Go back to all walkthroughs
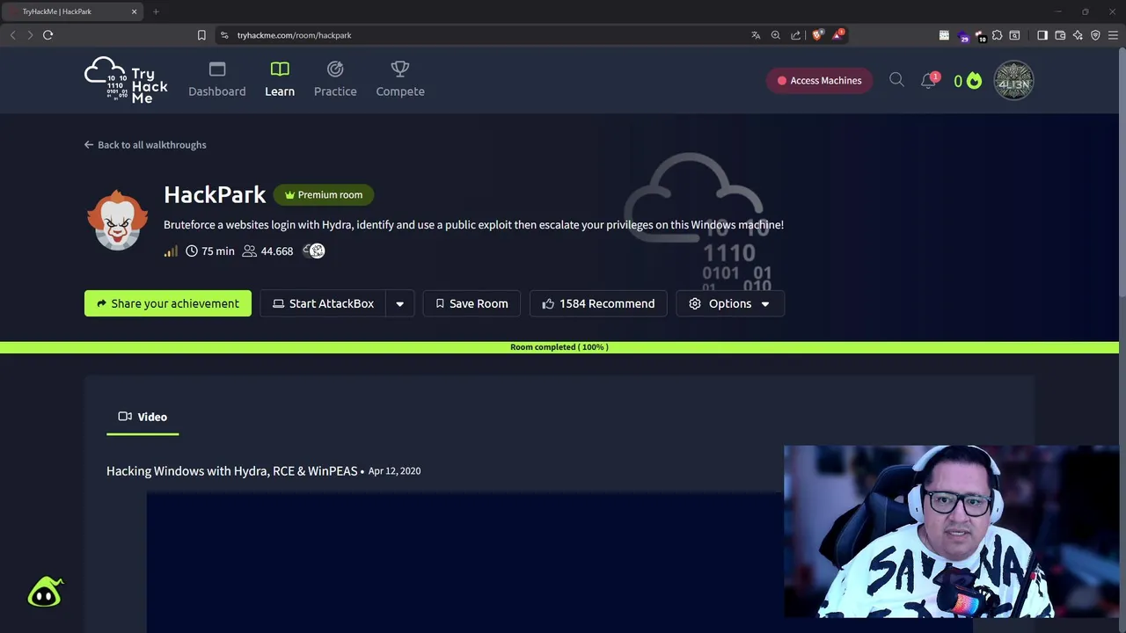1126x633 pixels. click(145, 145)
